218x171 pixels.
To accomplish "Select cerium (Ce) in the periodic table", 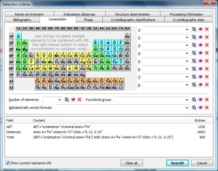I will pyautogui.click(x=37, y=81).
